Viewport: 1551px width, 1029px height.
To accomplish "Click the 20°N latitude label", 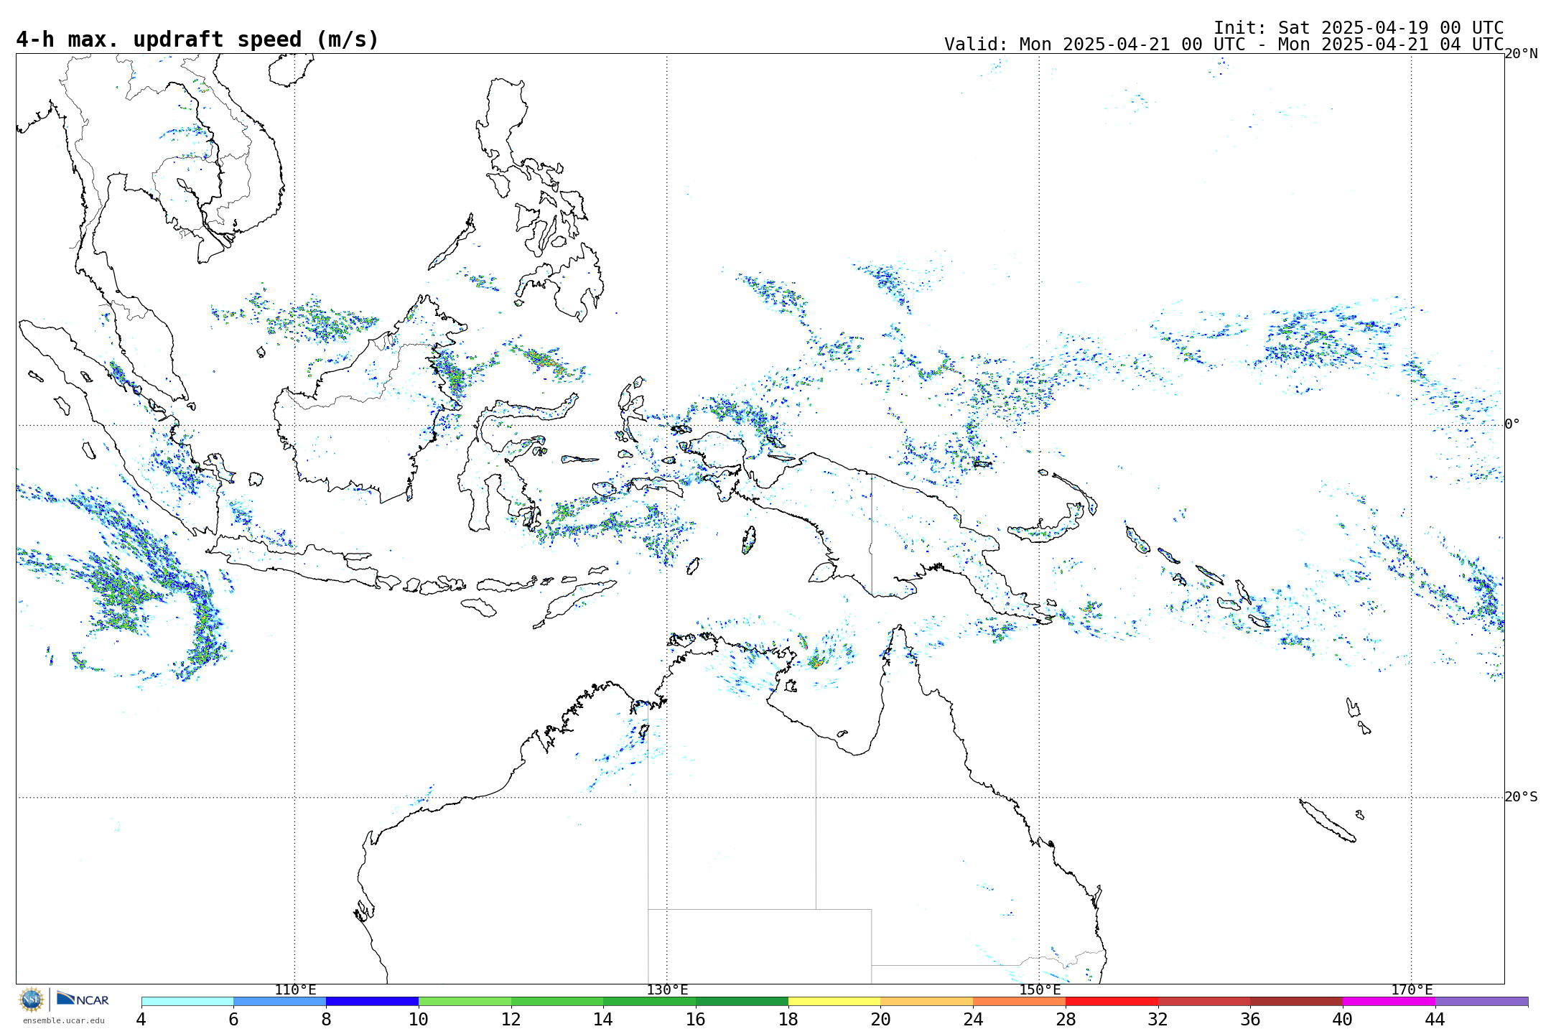I will click(x=1522, y=54).
